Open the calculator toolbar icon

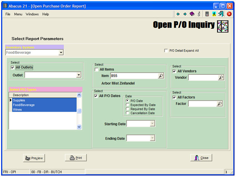(207, 14)
